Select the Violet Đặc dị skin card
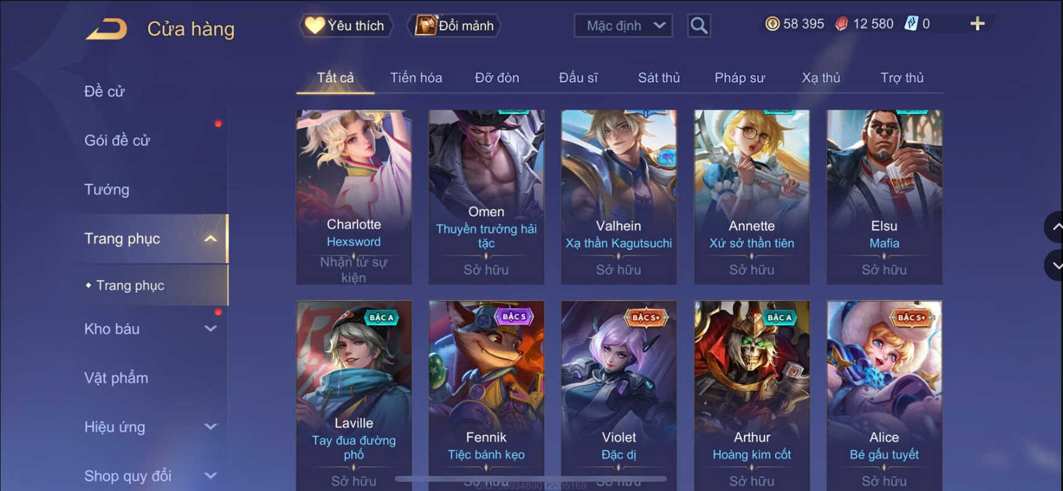Image resolution: width=1063 pixels, height=491 pixels. 618,395
